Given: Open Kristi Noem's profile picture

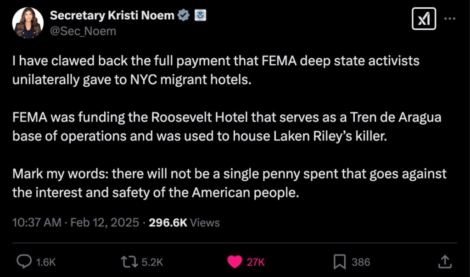Looking at the screenshot, I should [28, 23].
